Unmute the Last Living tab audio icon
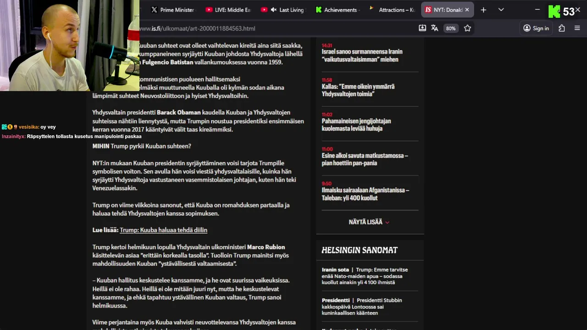The height and width of the screenshot is (330, 587). (274, 10)
